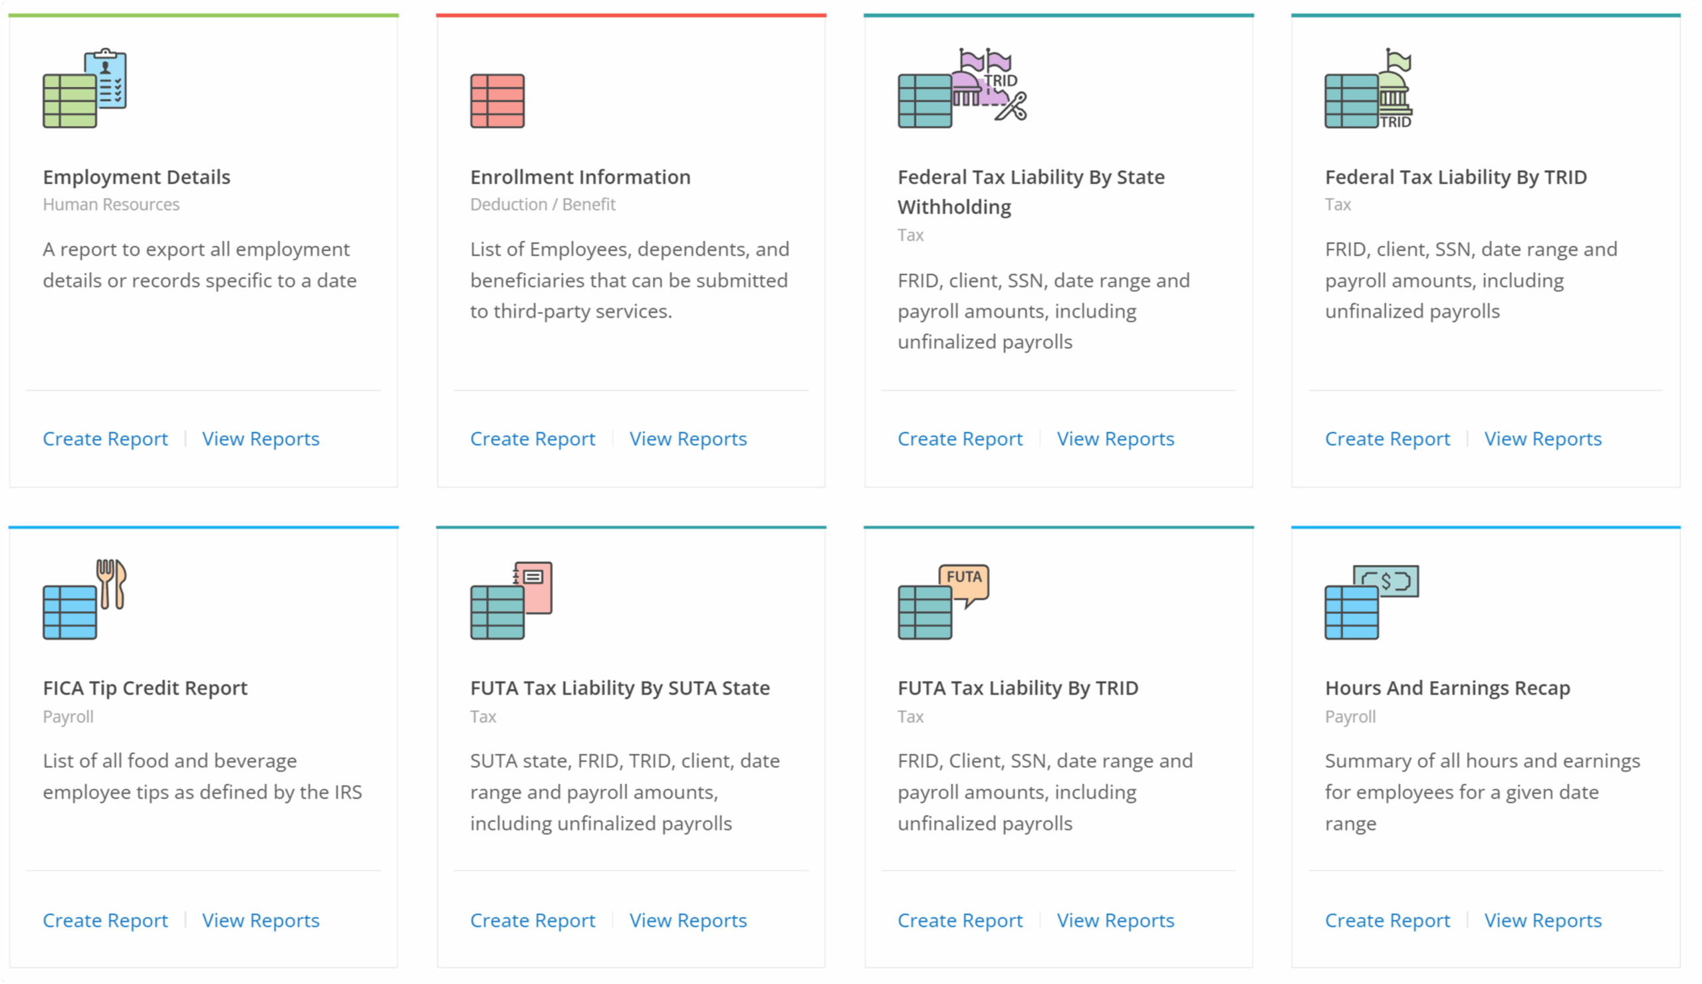Screen dimensions: 1702x984
Task: Create Report for FUTA Tax Liability By TRID
Action: 960,920
